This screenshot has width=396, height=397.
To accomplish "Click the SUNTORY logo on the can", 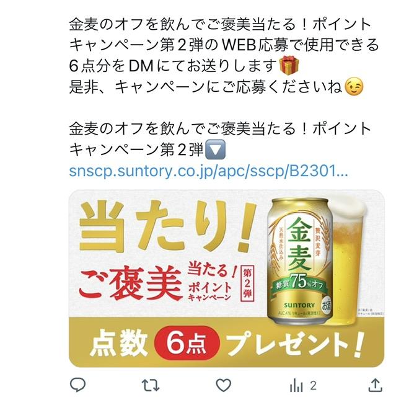I will click(x=299, y=305).
